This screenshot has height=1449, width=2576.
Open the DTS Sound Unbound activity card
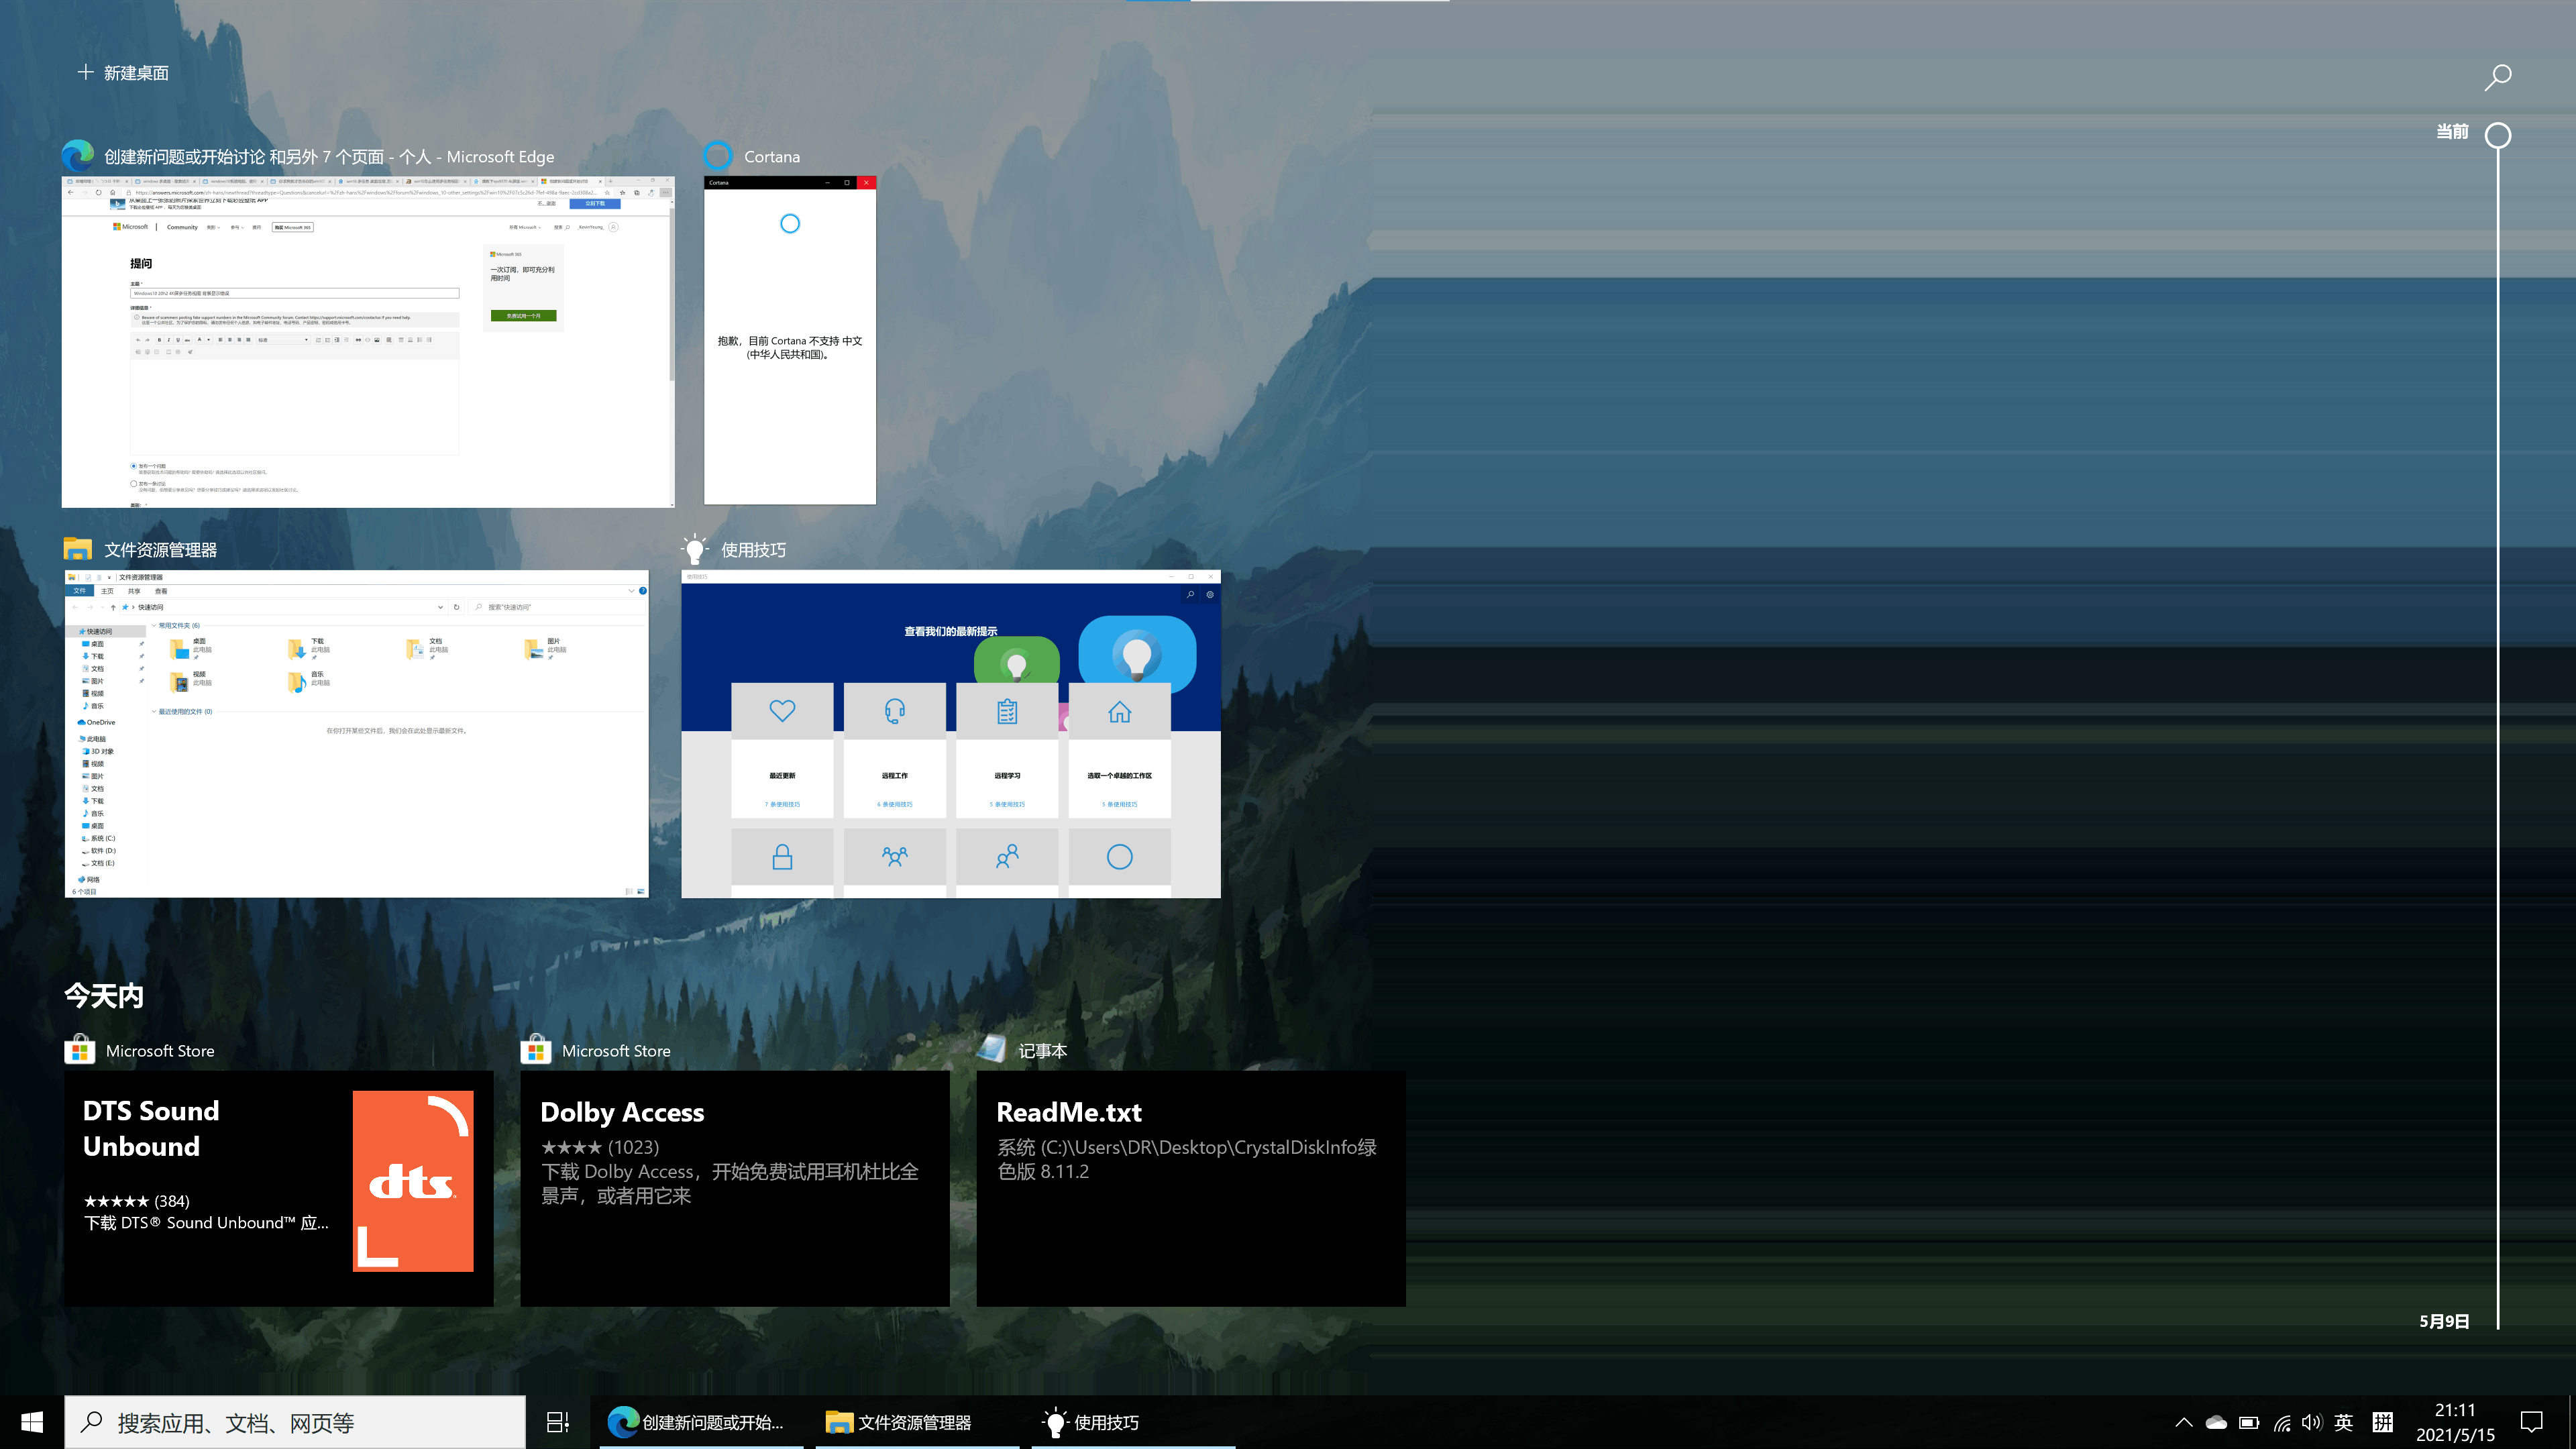point(279,1188)
